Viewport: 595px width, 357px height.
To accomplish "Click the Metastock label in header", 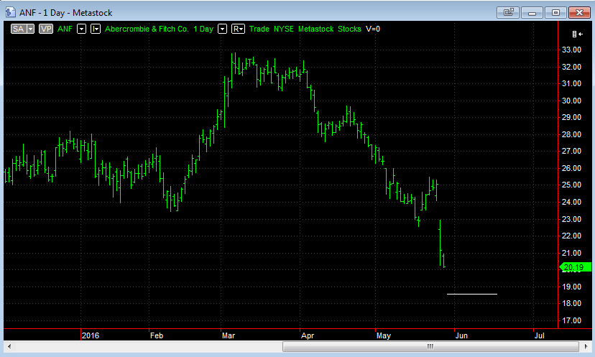I will [315, 29].
